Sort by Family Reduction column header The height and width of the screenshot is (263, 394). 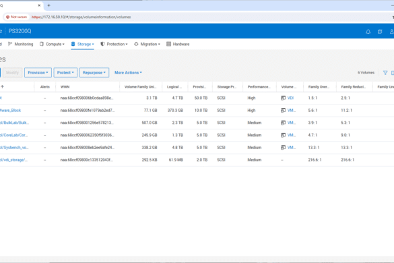(x=354, y=87)
